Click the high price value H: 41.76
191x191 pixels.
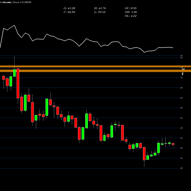coord(100,8)
